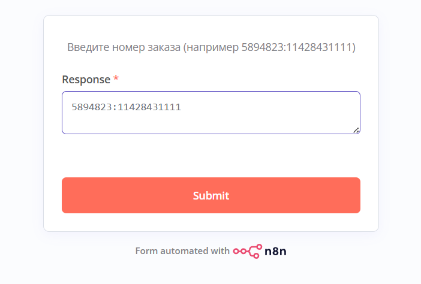Click the colon in the entered order number
Image resolution: width=421 pixels, height=284 pixels.
[x=115, y=107]
